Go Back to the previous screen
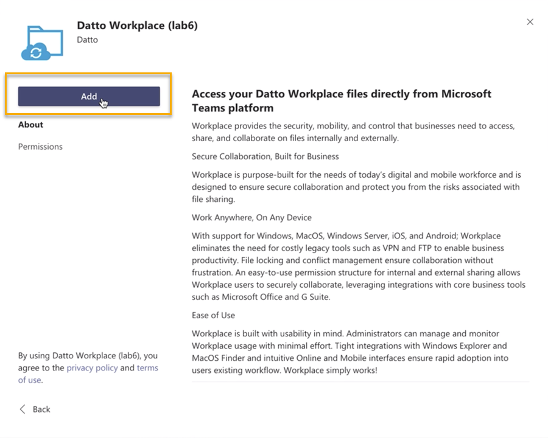The height and width of the screenshot is (438, 548). click(41, 409)
